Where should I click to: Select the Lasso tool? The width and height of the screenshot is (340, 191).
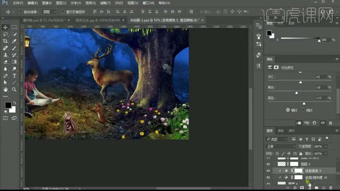pos(5,34)
